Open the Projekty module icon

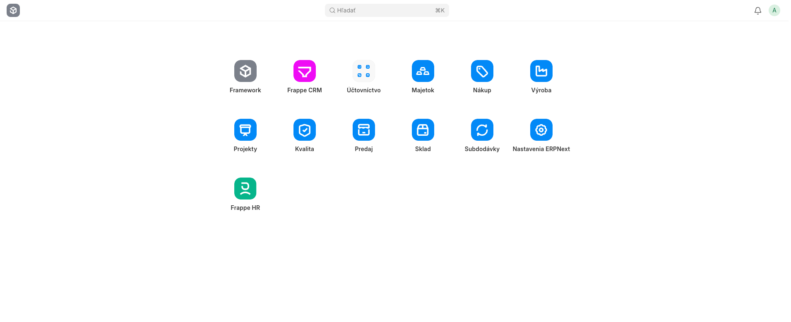(x=245, y=130)
